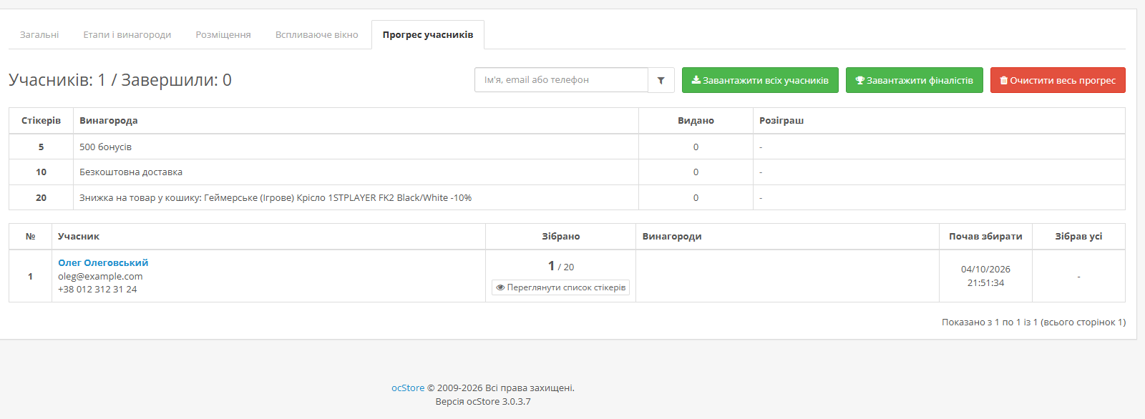Click sticker count 5 cell

(41, 147)
